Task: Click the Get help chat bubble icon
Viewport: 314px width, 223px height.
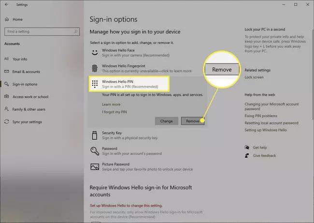Action: [x=247, y=148]
